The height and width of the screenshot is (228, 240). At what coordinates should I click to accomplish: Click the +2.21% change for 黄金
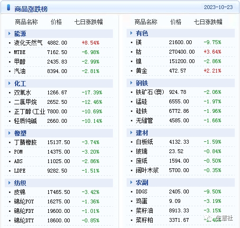click(212, 71)
